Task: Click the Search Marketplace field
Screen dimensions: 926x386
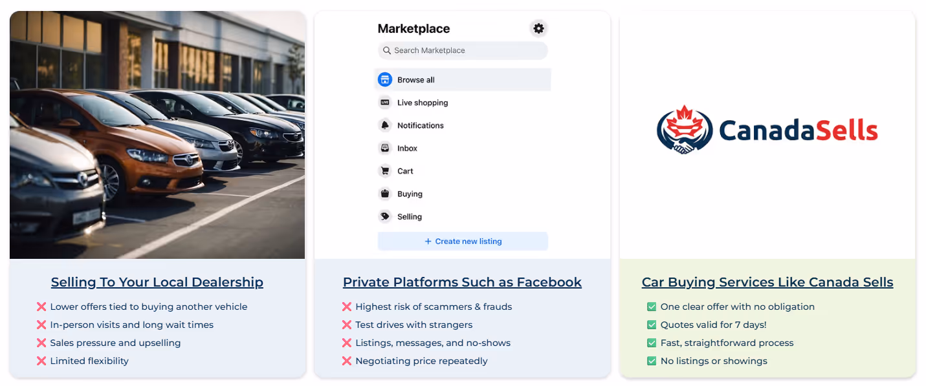Action: [x=463, y=50]
